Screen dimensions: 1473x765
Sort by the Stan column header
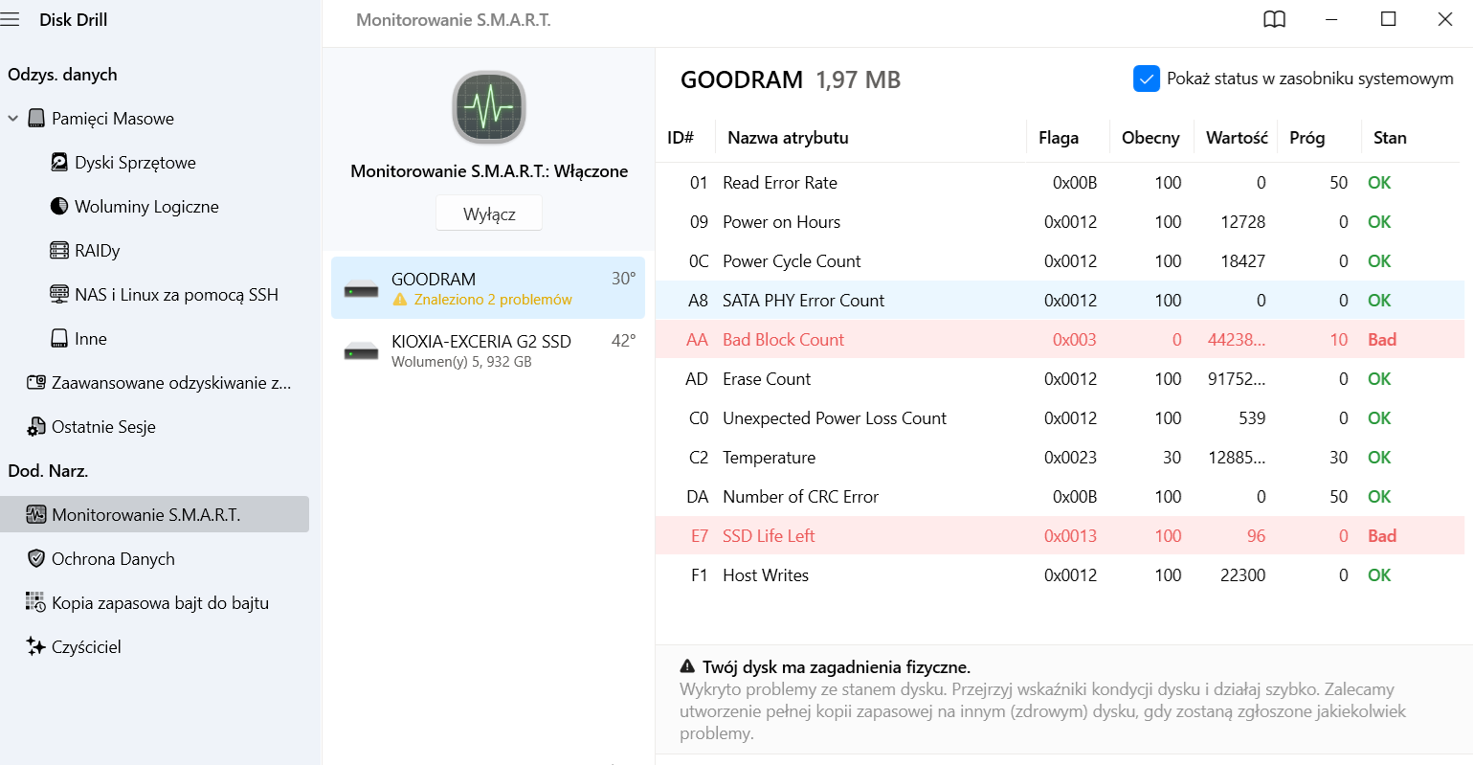tap(1390, 138)
